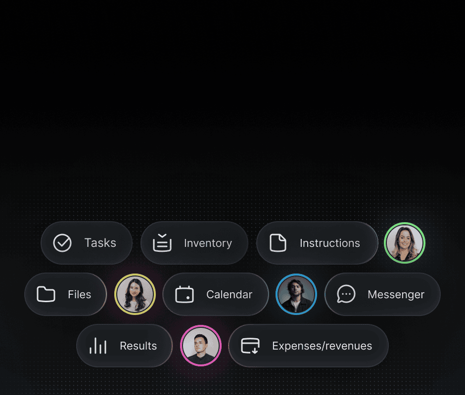Click the Files folder icon
The width and height of the screenshot is (465, 395).
pyautogui.click(x=46, y=294)
